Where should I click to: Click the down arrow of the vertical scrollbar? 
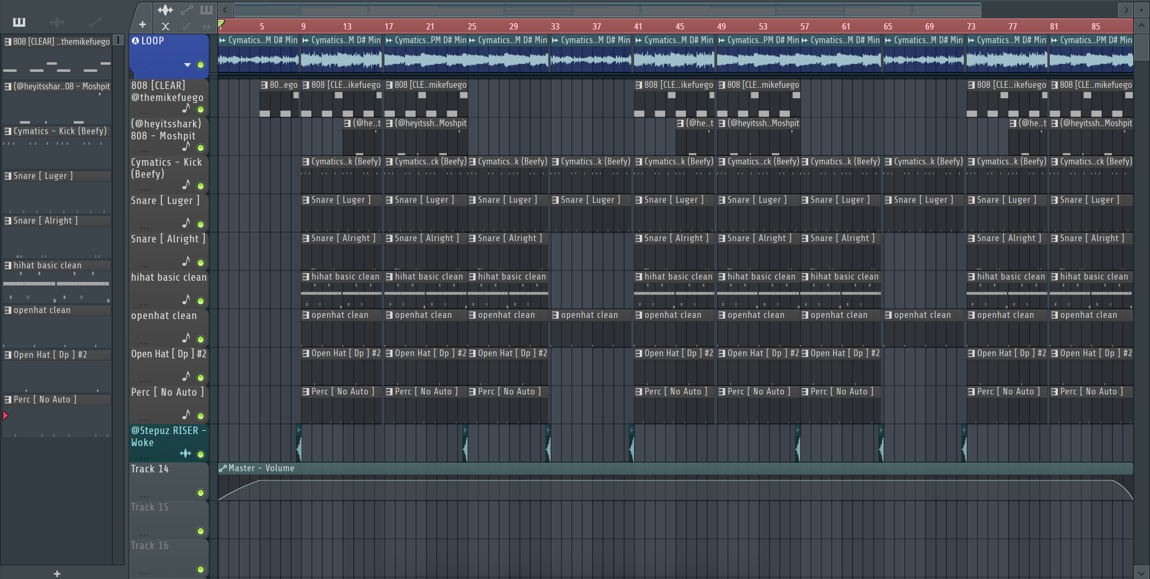click(1142, 573)
